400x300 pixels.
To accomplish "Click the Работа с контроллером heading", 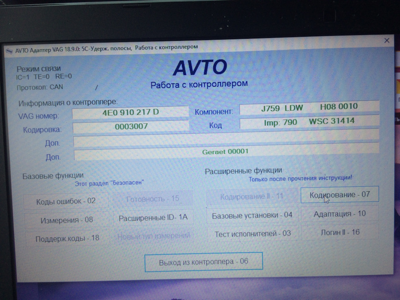I will tap(199, 84).
